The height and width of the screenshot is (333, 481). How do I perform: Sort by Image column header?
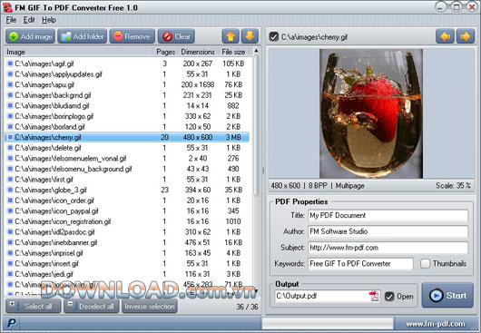(79, 52)
